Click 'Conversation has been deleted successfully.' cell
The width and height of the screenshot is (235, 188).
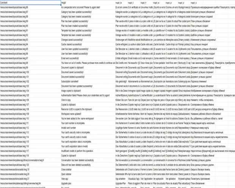point(88,160)
